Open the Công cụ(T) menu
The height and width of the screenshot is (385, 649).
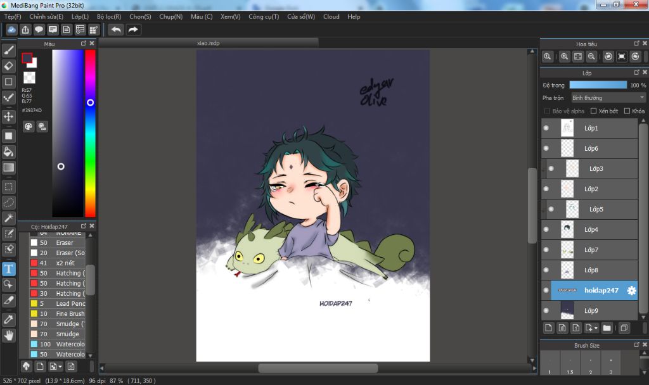point(264,17)
